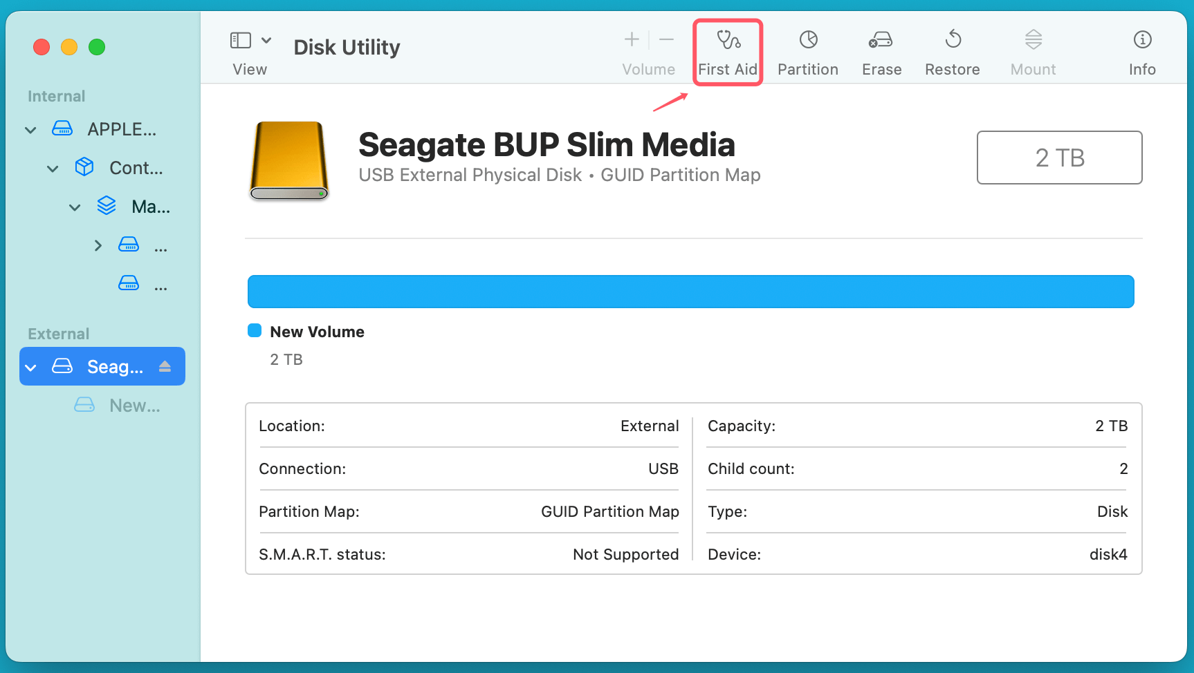Click the External section heading
The height and width of the screenshot is (673, 1194).
pos(58,333)
